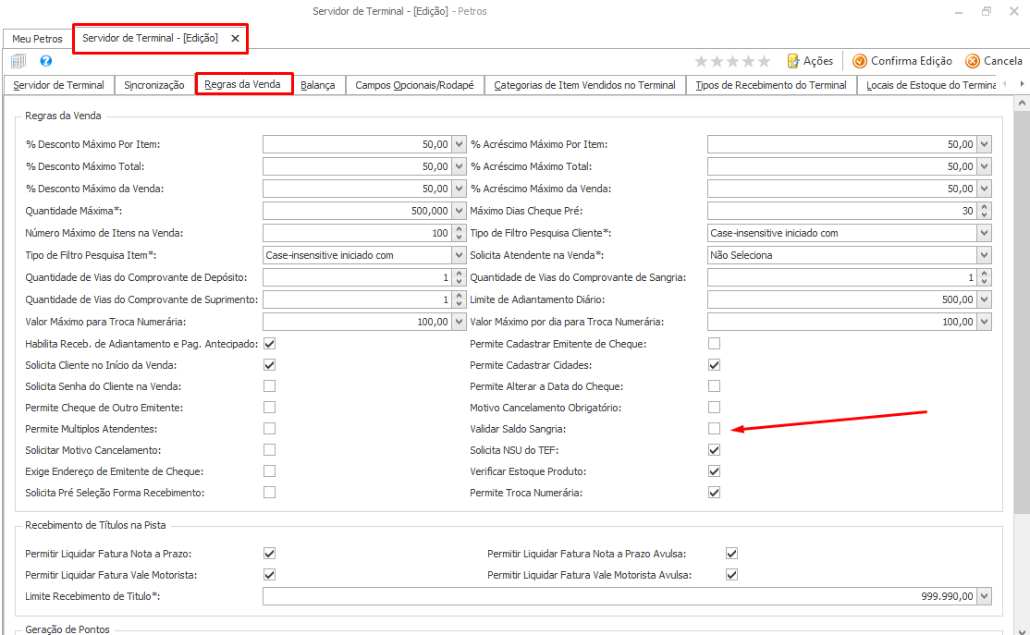
Task: Open the blue help question mark icon
Action: (x=46, y=61)
